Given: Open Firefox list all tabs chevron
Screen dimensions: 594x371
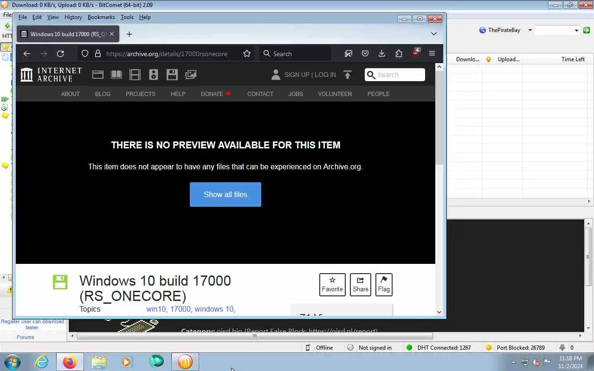Looking at the screenshot, I should 434,34.
